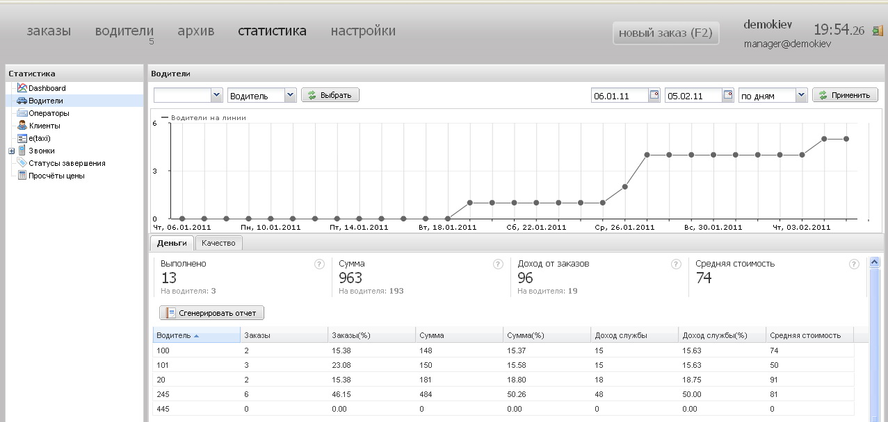Open the заказы menu
Viewport: 888px width, 422px height.
49,31
